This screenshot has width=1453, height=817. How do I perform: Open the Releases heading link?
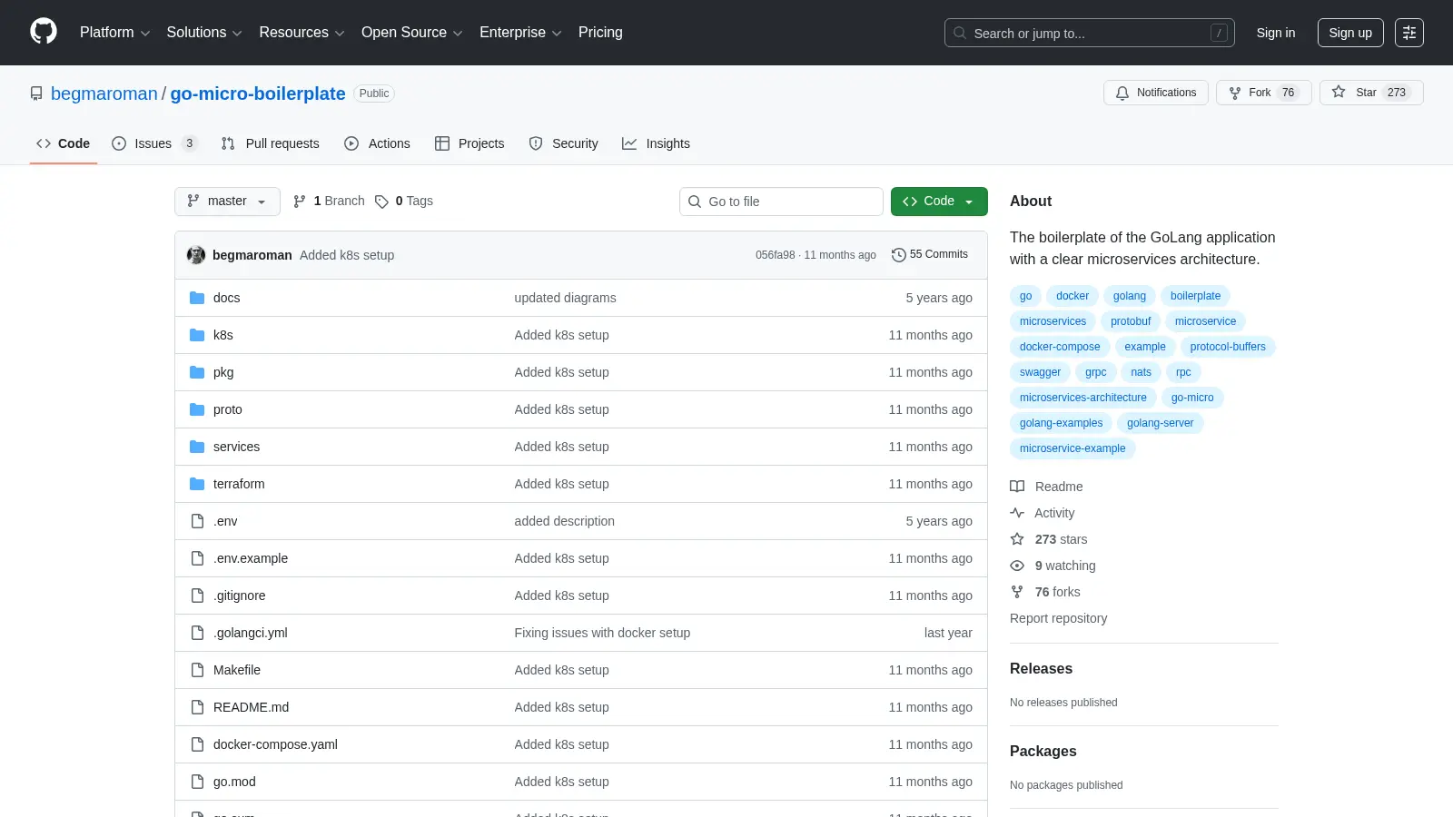tap(1041, 669)
